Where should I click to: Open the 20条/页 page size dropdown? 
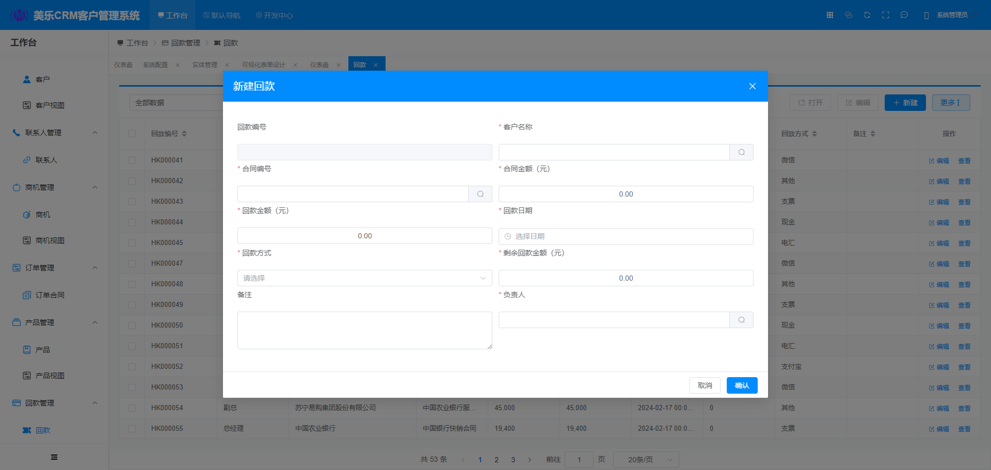646,460
